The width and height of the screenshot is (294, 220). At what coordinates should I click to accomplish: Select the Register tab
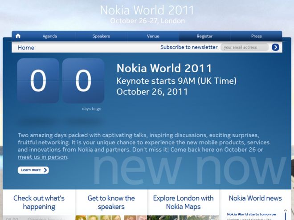point(204,36)
